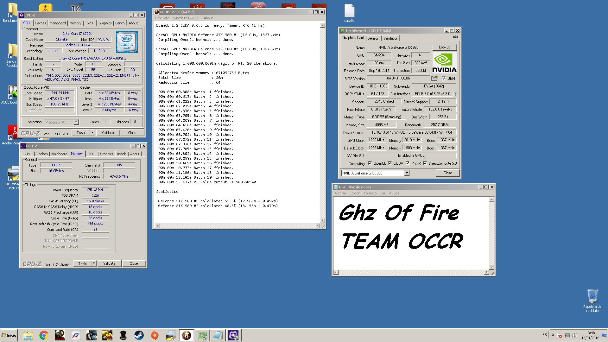Switch to Validation tab in GPU-Z
Screen dimensions: 608x342
point(391,38)
